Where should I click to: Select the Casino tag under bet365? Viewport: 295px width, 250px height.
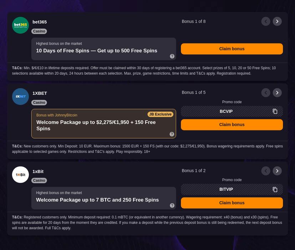tap(39, 31)
